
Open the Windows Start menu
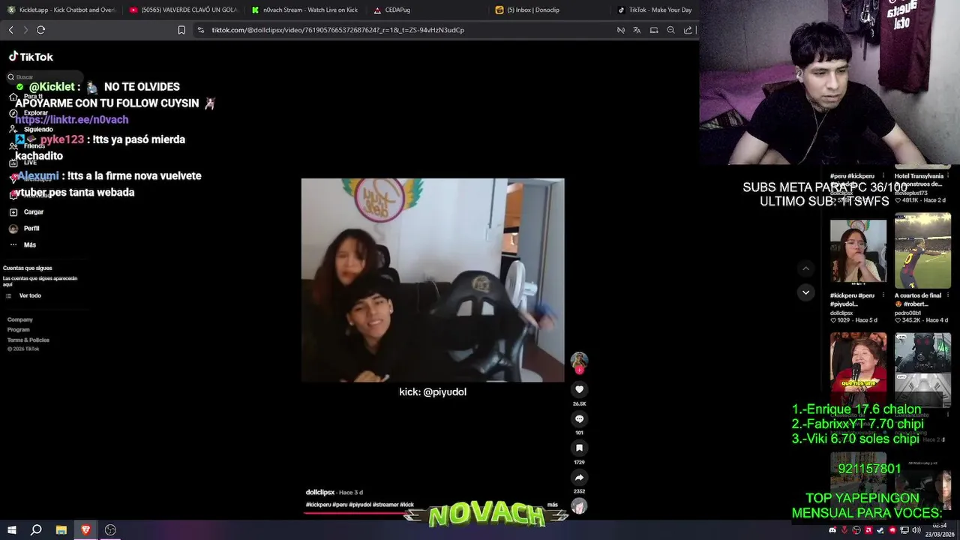coord(11,530)
